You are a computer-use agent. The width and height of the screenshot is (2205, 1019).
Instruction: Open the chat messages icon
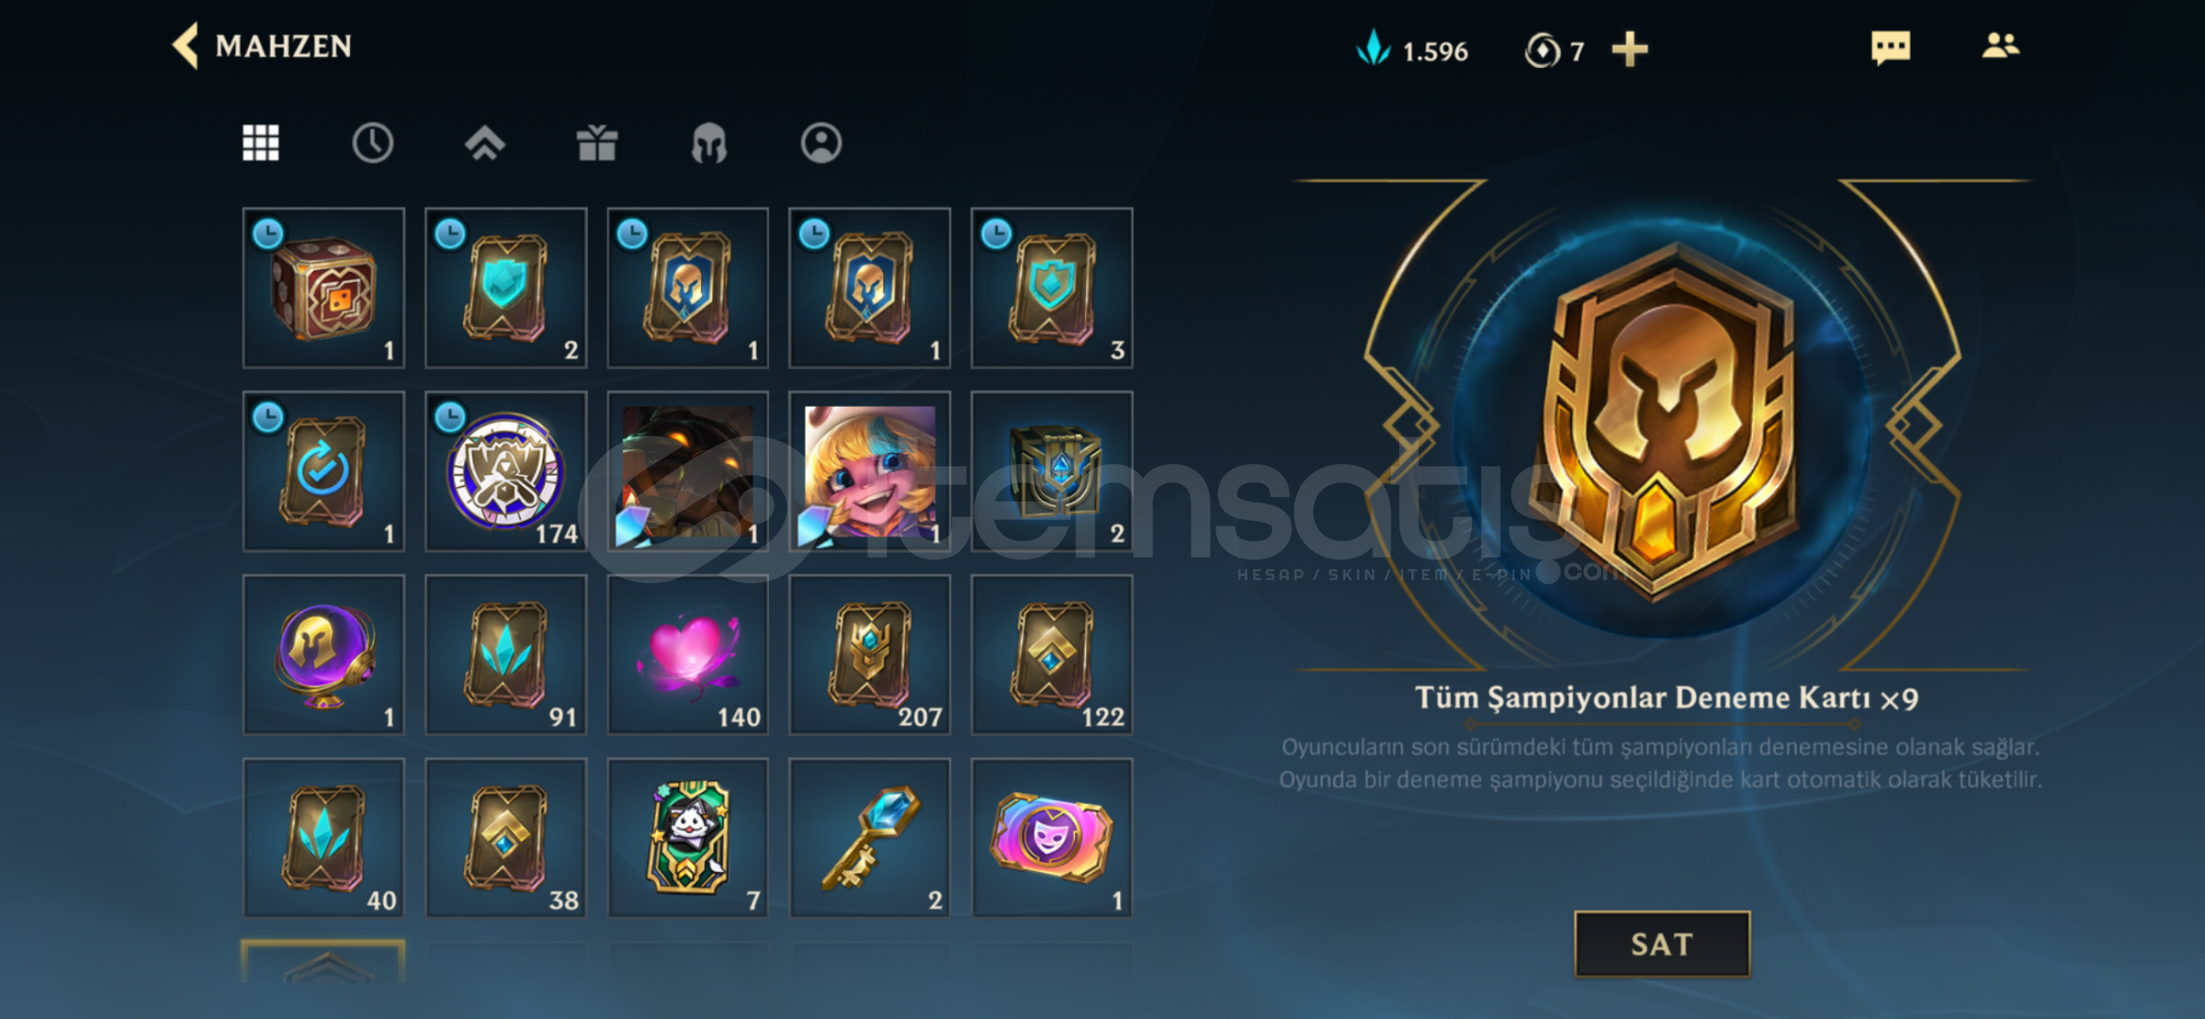pos(1891,47)
